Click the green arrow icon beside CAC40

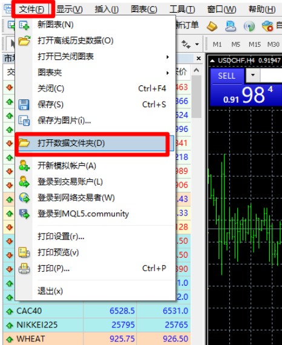(10, 311)
